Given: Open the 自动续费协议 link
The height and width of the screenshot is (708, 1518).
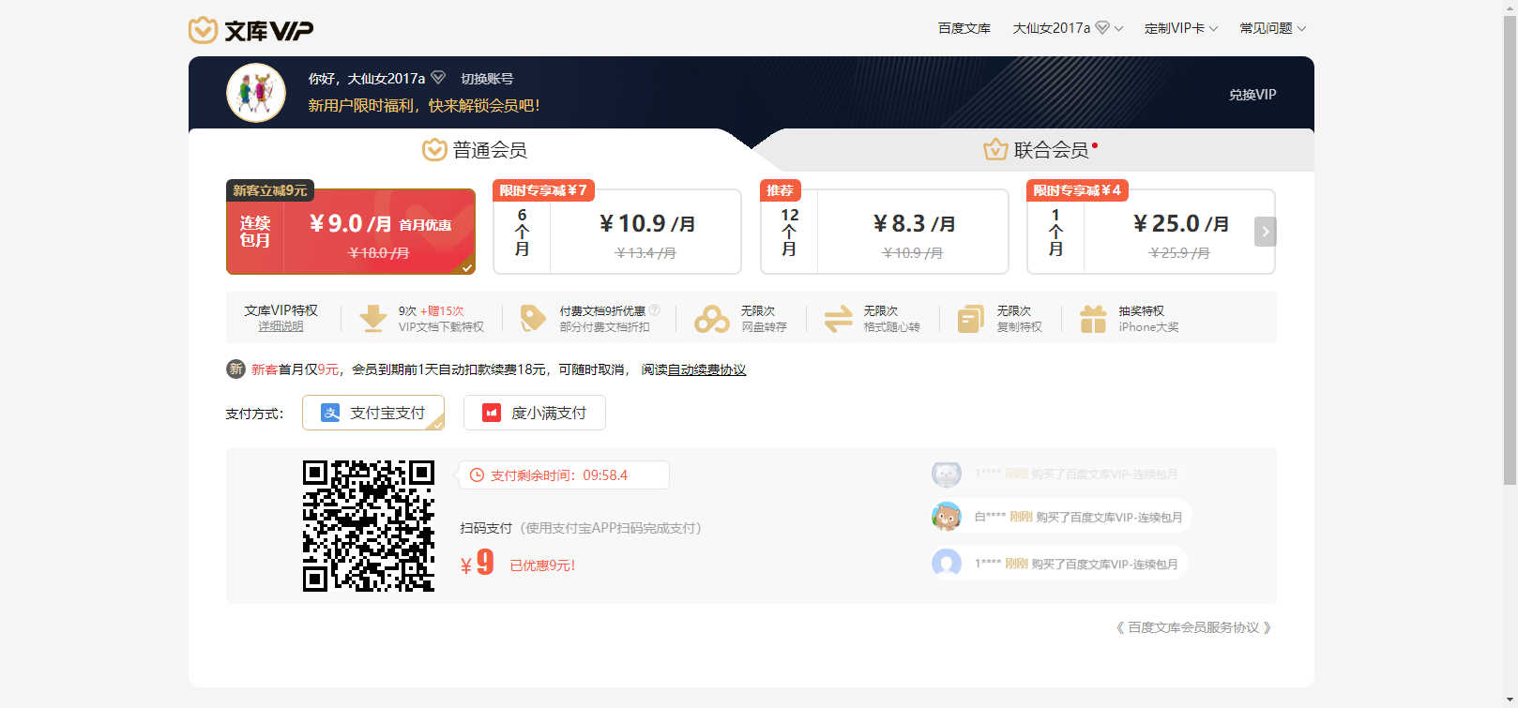Looking at the screenshot, I should coord(707,369).
